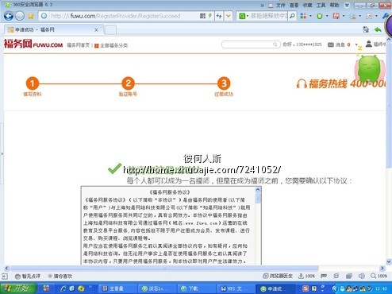Screen dimensions: 392x294
Task: Click step 3 circle 注册成功
Action: [x=224, y=83]
